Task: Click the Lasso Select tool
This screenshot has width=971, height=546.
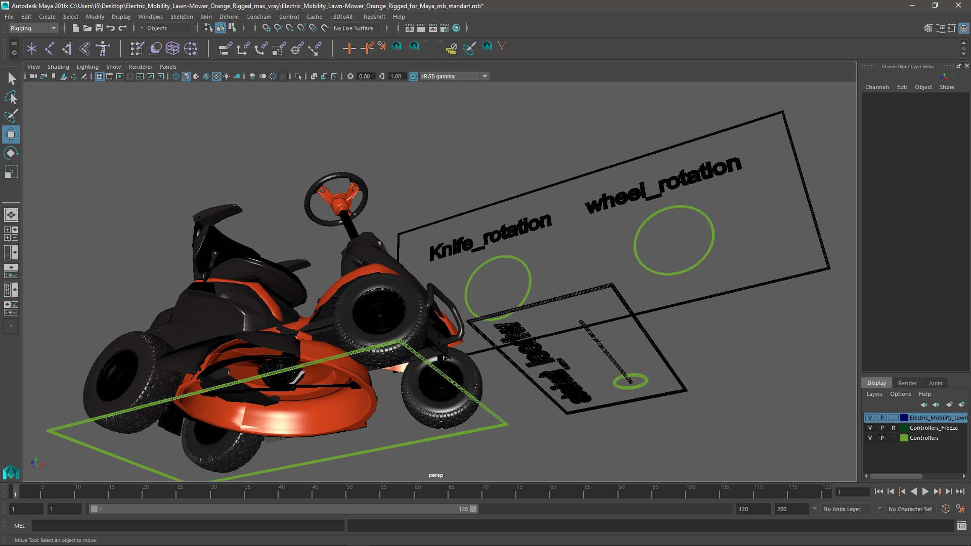Action: pyautogui.click(x=11, y=97)
